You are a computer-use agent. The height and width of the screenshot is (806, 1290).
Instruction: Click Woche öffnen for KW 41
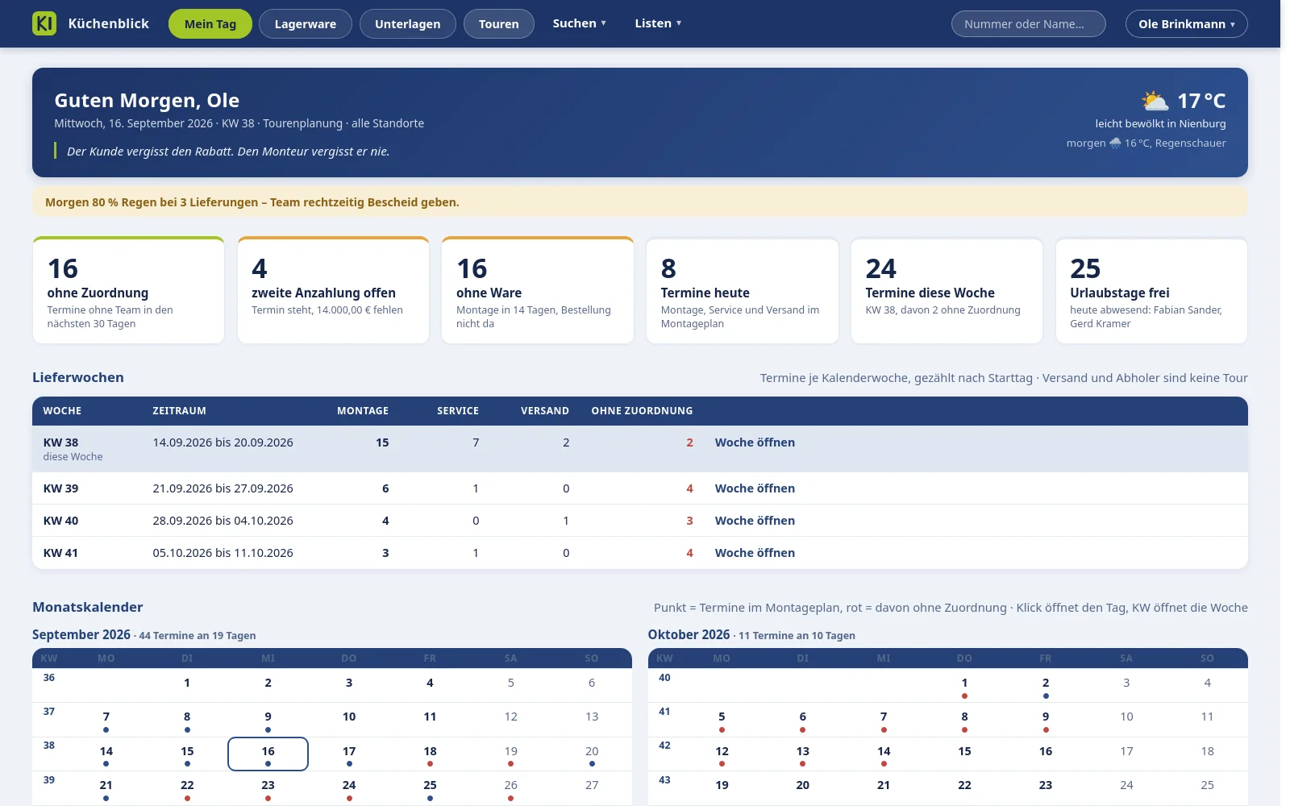(x=755, y=553)
